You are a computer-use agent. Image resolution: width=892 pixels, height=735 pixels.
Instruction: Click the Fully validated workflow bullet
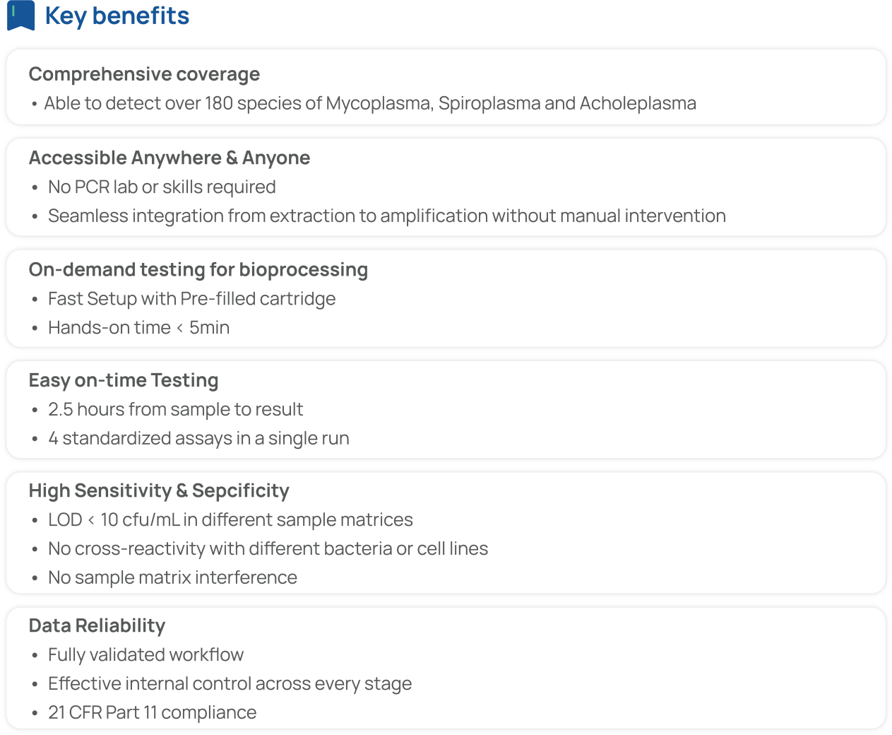point(145,654)
